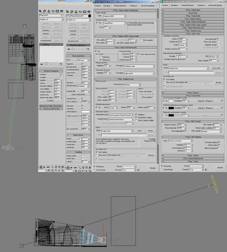Click the Pin Stack icon under VRayPhysicalCamera
Screen dimensions: 227x252
[69, 49]
